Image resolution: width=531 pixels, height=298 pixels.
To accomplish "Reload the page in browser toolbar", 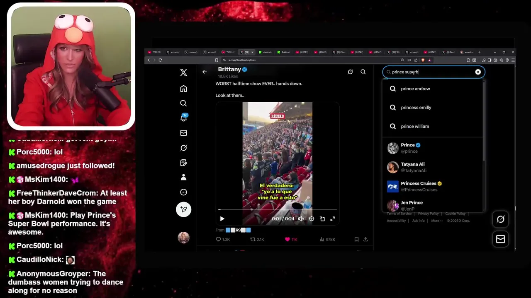I will click(x=160, y=60).
